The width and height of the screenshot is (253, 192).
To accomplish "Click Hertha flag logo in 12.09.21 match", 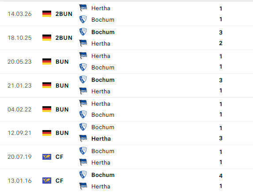I will click(83, 138).
